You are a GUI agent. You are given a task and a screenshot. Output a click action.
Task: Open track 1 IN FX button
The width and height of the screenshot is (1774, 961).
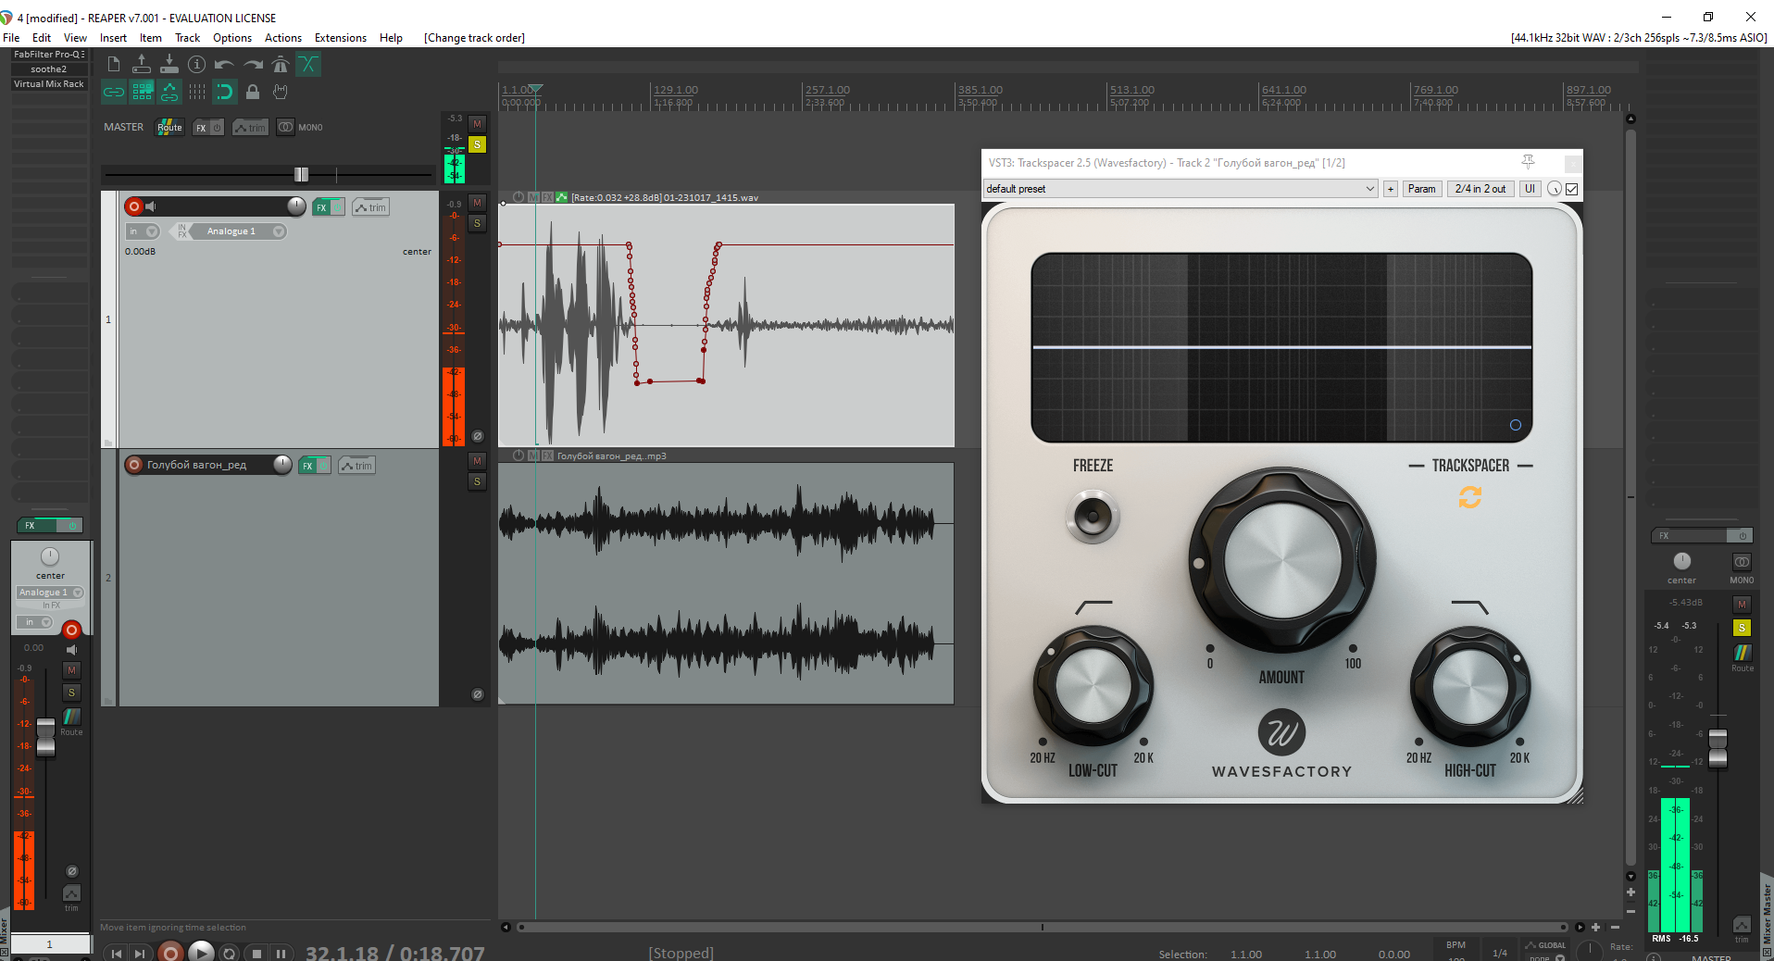point(181,231)
